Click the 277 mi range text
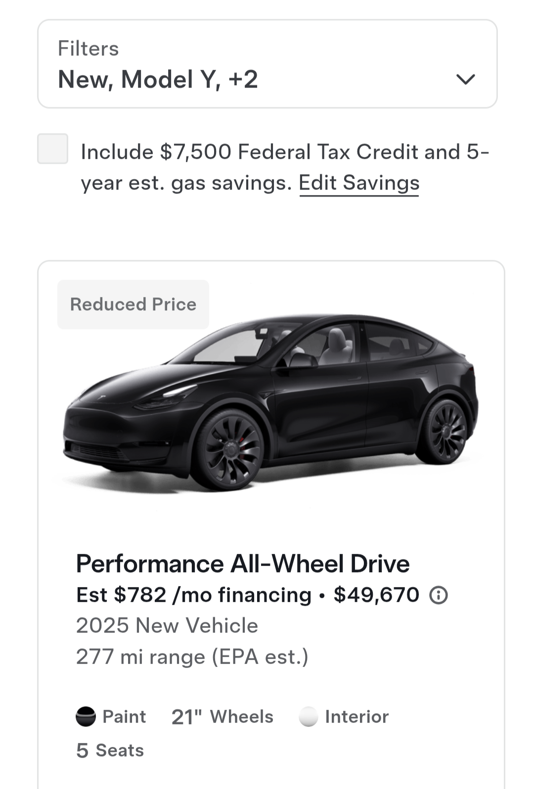Image resolution: width=534 pixels, height=789 pixels. point(192,657)
